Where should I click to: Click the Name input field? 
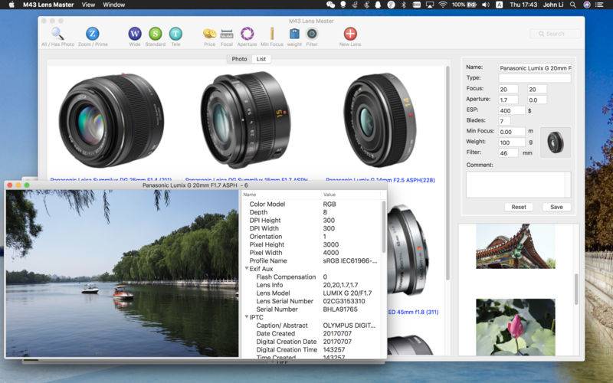point(535,68)
